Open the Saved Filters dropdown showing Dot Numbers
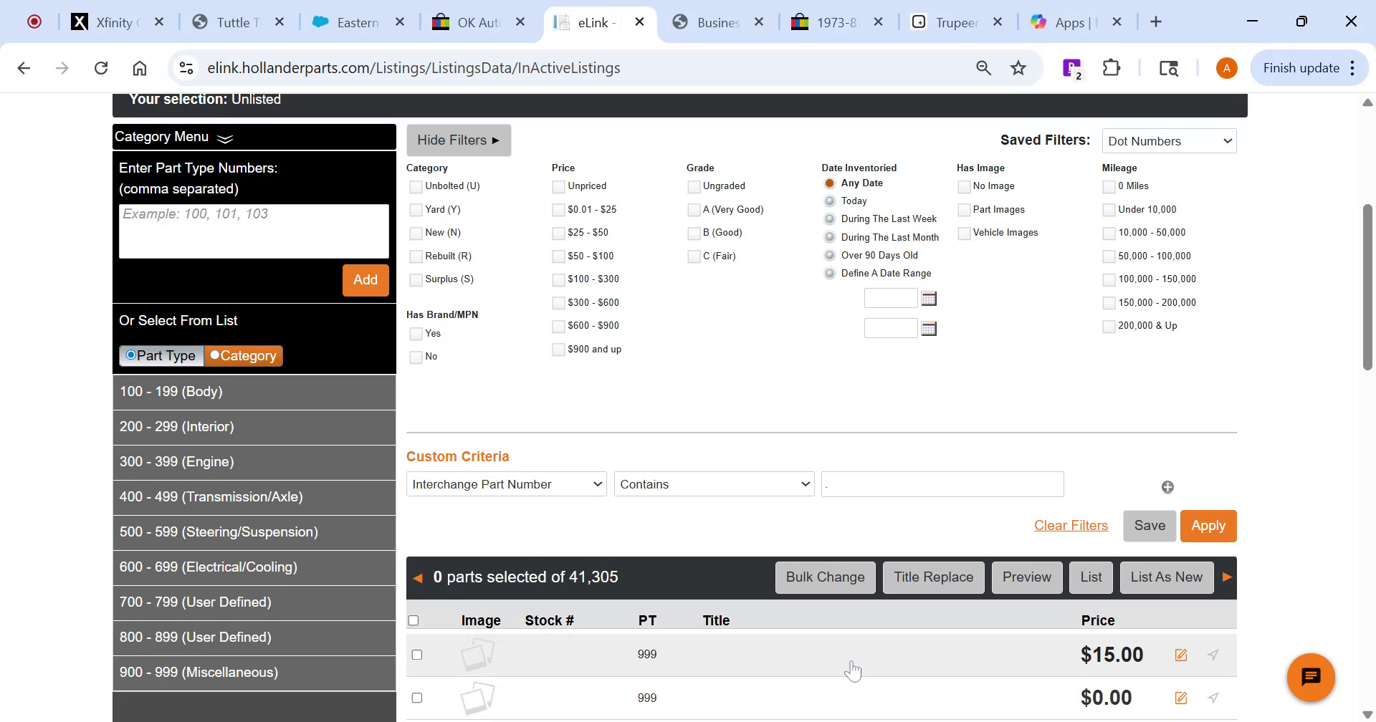The height and width of the screenshot is (722, 1376). (1168, 140)
